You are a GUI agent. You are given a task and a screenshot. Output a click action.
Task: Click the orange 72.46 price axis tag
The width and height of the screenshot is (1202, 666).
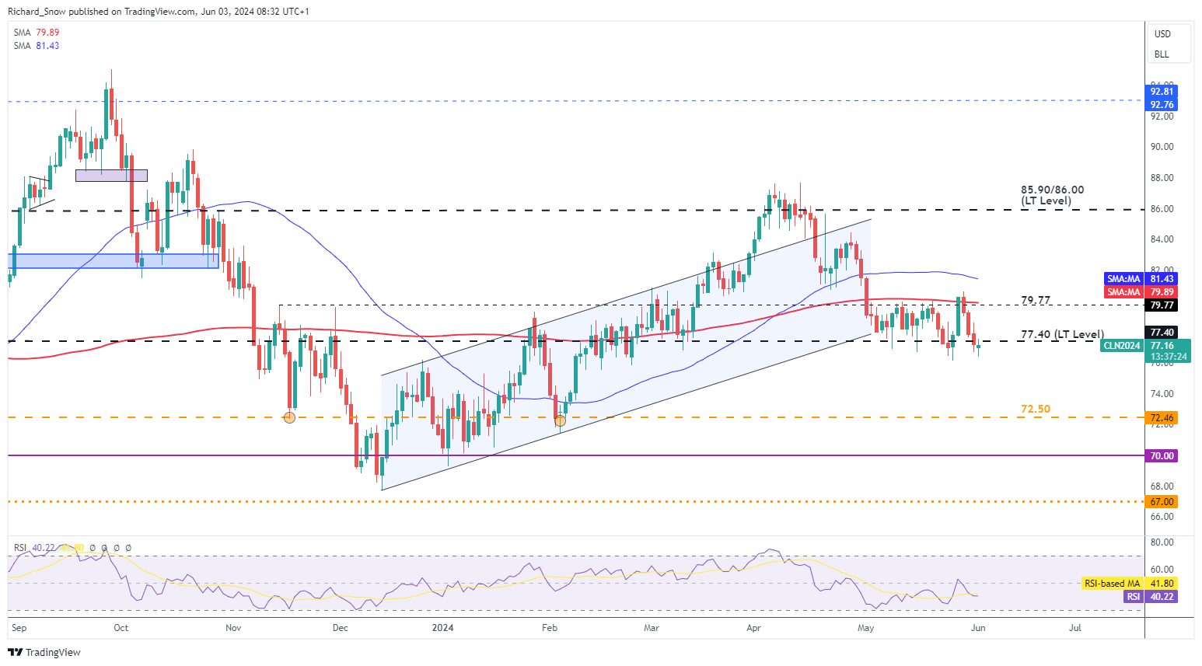(x=1162, y=418)
